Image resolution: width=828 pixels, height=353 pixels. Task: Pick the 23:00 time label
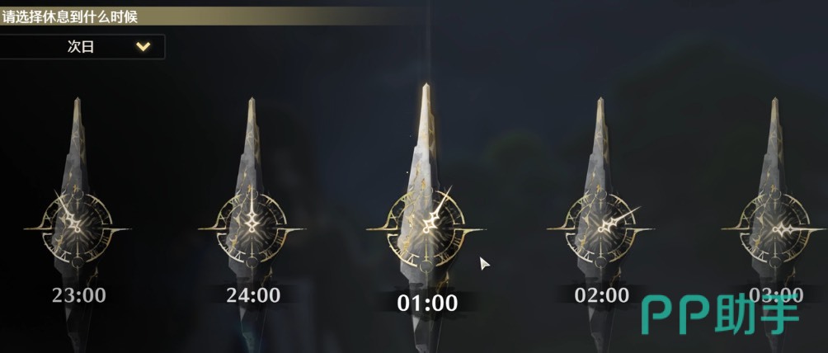coord(78,295)
